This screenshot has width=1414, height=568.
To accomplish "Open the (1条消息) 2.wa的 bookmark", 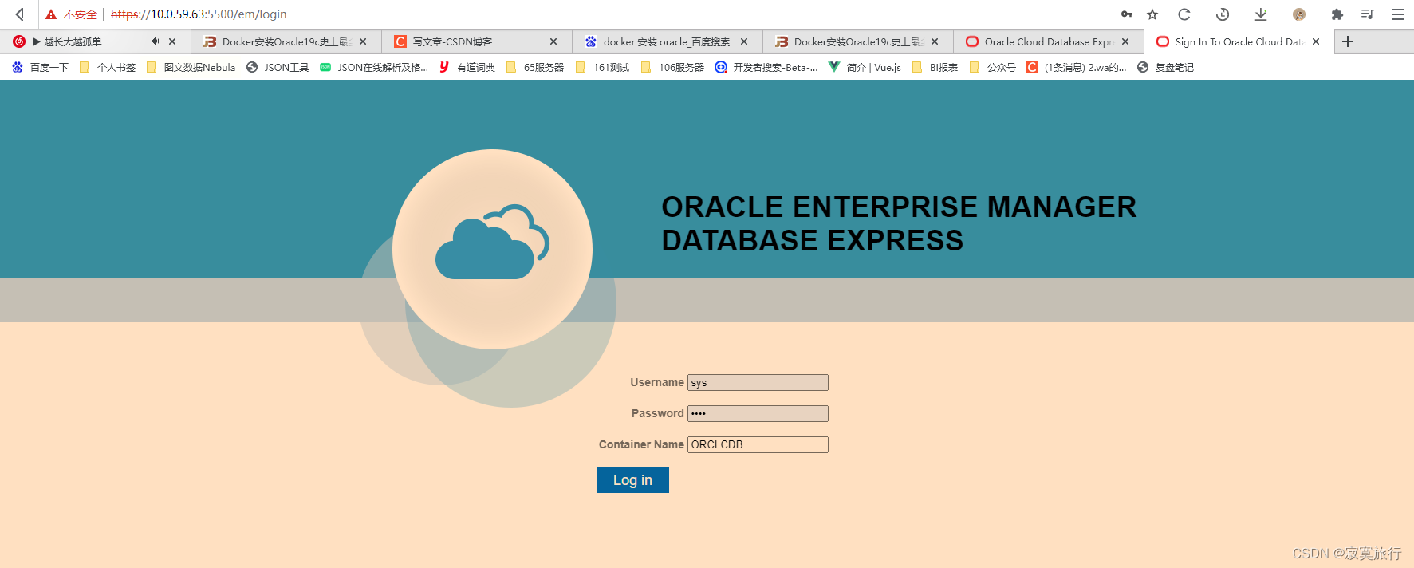I will point(1077,67).
